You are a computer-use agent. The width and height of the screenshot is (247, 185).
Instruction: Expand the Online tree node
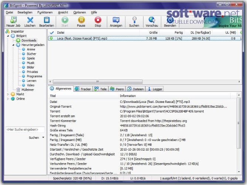[8, 99]
